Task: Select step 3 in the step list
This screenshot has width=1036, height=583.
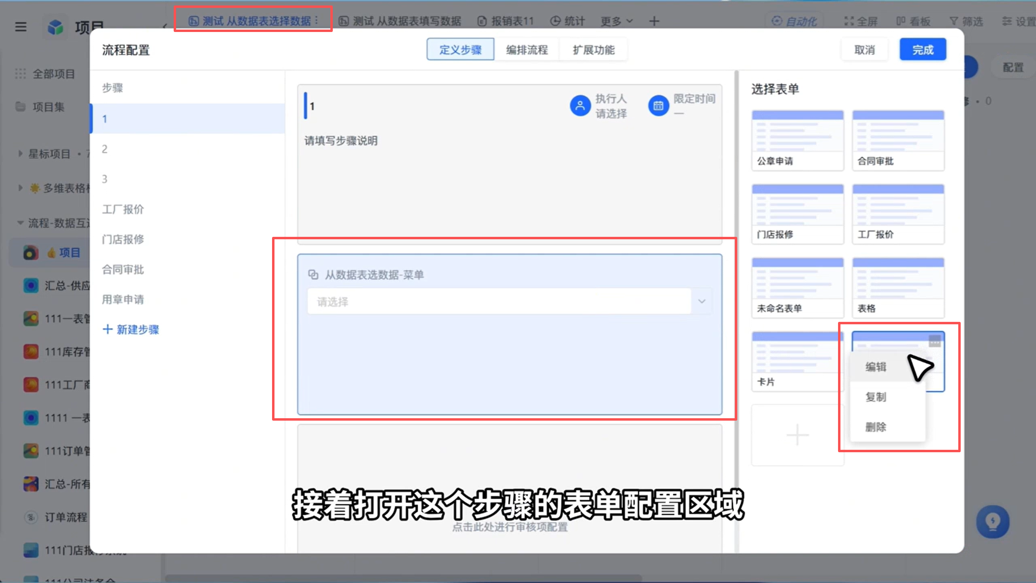Action: 187,179
